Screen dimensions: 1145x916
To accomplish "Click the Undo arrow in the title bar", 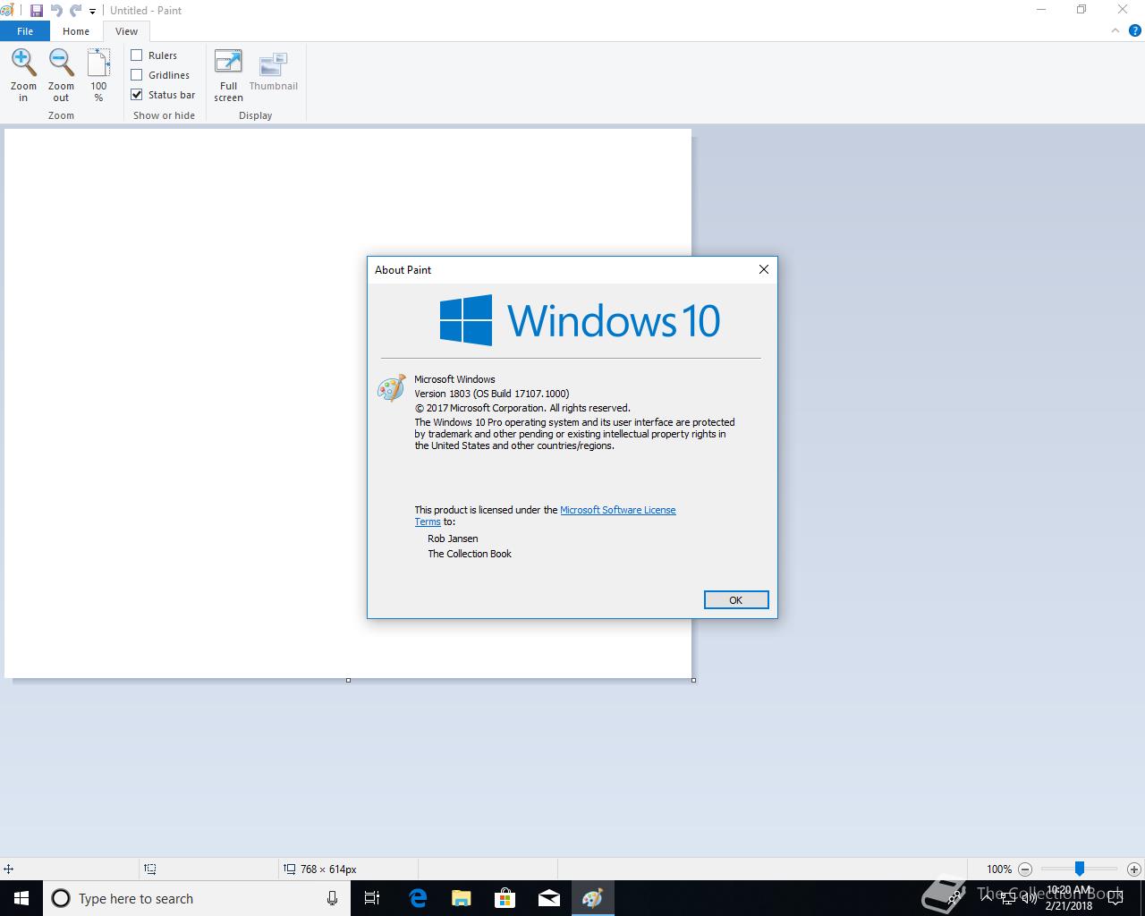I will click(x=56, y=11).
